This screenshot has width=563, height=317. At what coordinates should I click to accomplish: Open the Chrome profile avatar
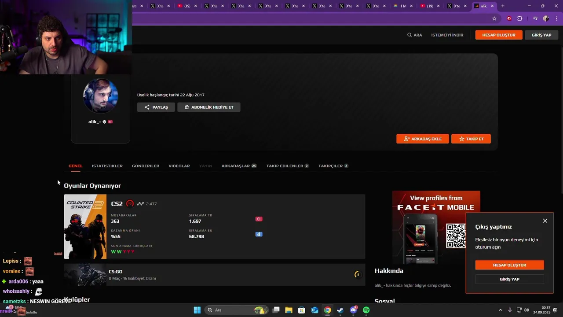546,18
